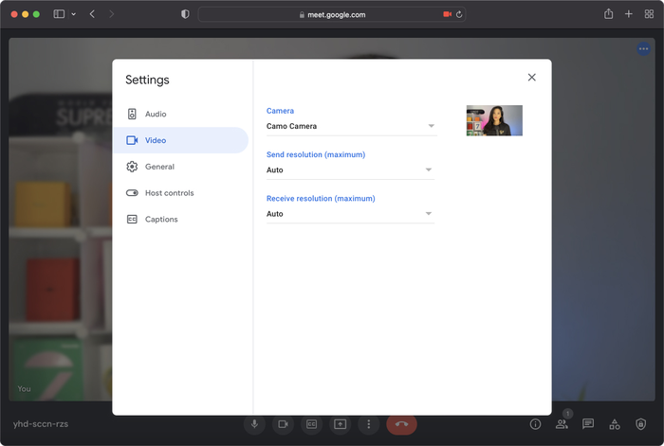Open activities shapes icon

pos(615,424)
